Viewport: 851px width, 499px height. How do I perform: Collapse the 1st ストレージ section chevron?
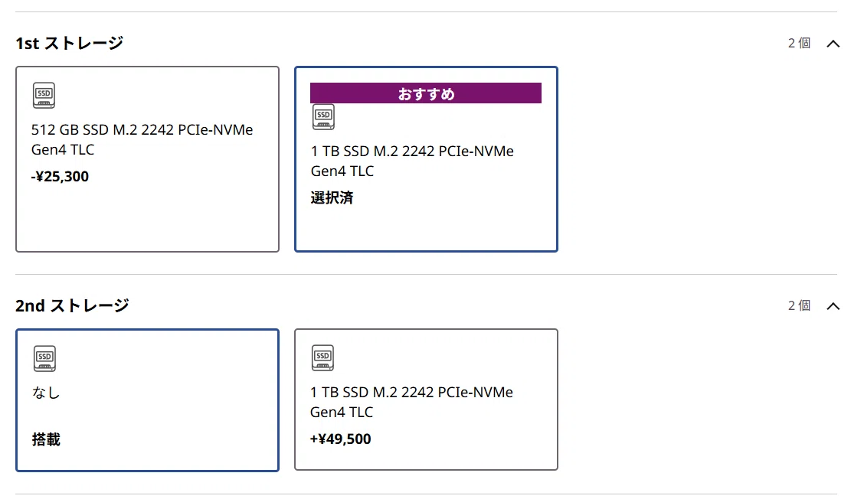tap(833, 44)
